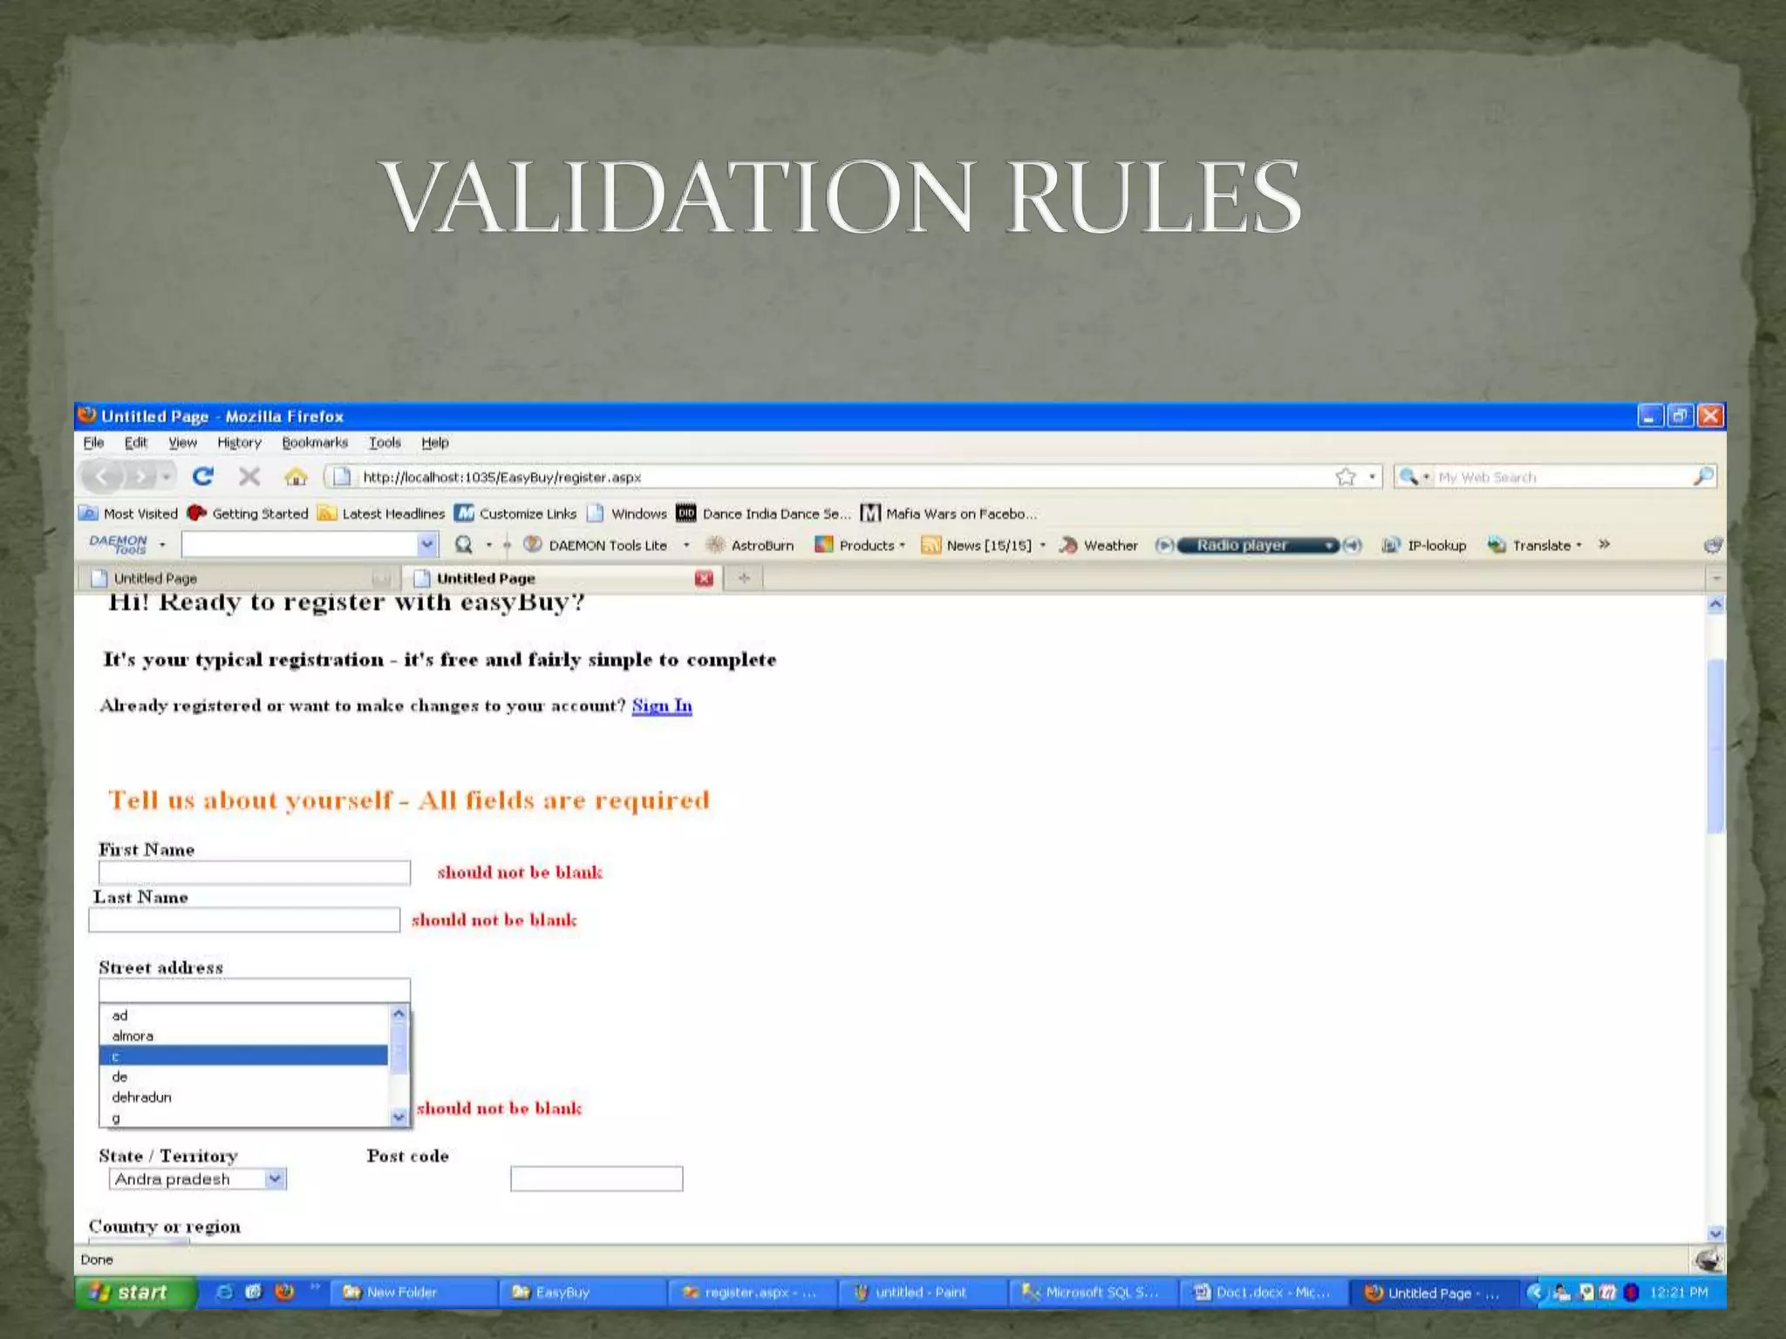Click the Home icon in navigation bar
This screenshot has height=1339, width=1786.
296,476
